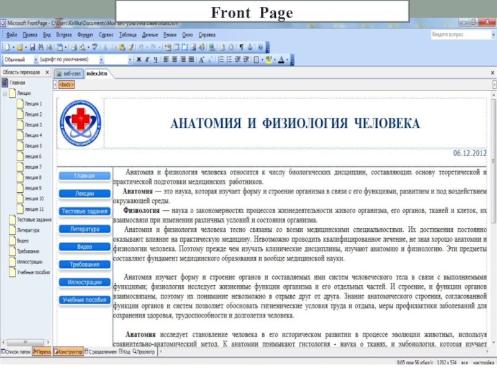Screen dimensions: 497x372
Task: Open the Вставка menu
Action: click(x=64, y=35)
